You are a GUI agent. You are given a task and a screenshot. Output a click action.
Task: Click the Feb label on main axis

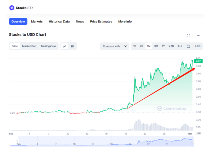point(11,134)
